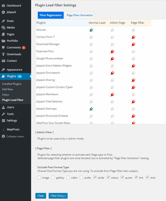Toggle Jetpack-Shortcode Embeds red Page Filter plug
166x201 pixels.
point(133,116)
